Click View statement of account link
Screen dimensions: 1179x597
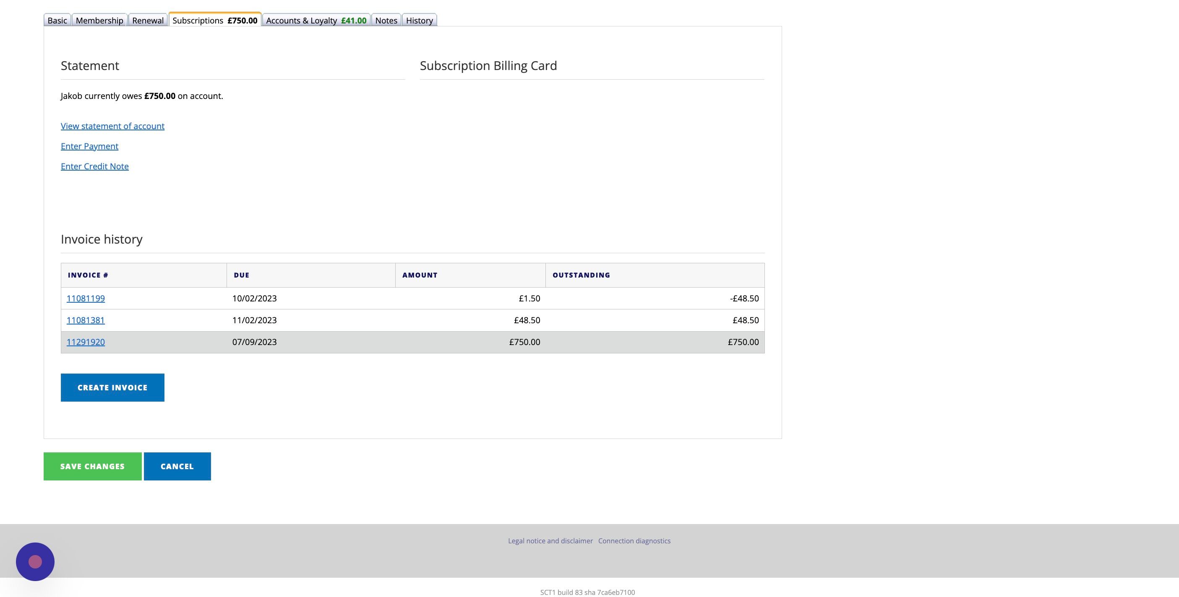click(112, 126)
